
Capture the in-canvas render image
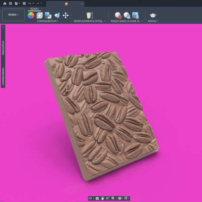pos(135,15)
